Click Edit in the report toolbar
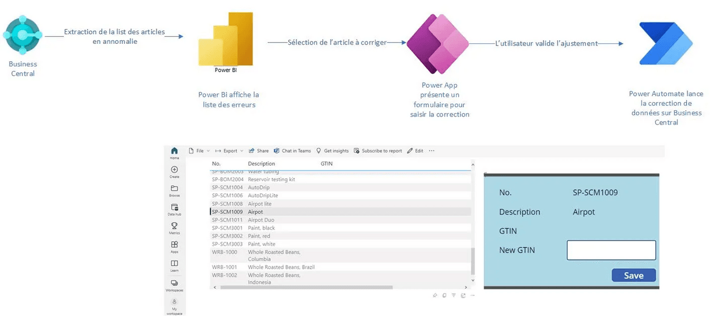Screen dimensions: 710x316 click(x=415, y=151)
